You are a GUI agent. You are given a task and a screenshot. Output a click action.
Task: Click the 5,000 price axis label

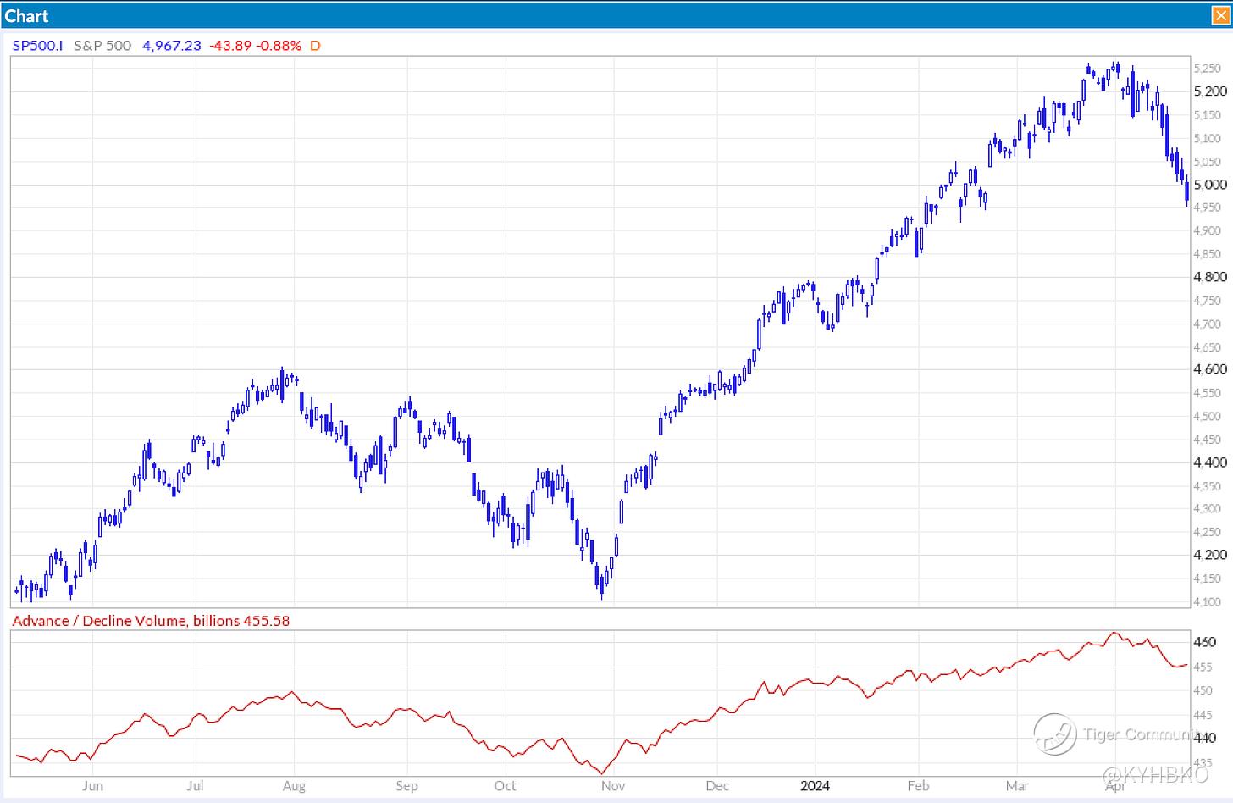[1210, 185]
